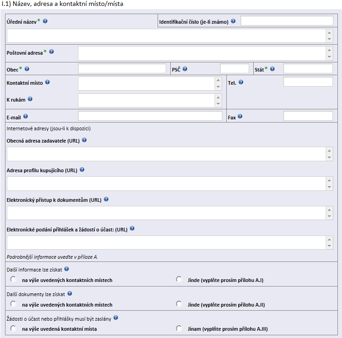Screen dimensions: 342x338
Task: Select na výše uvedená kontaktní místa radio
Action: 13,328
